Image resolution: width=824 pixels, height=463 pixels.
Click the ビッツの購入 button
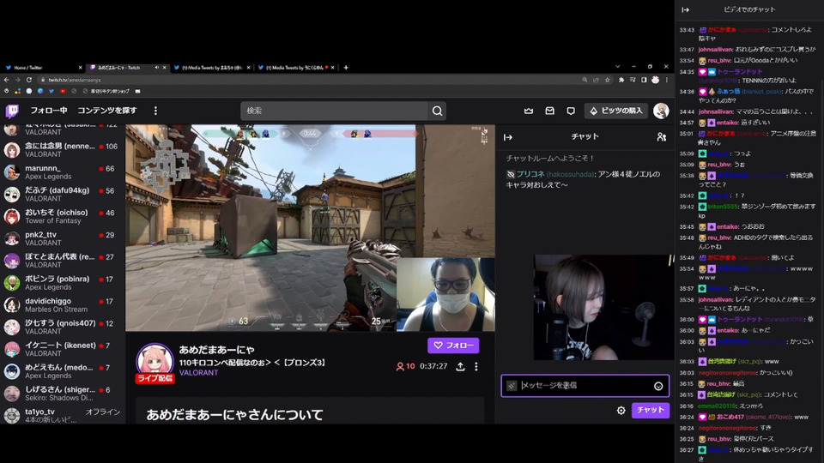pos(616,111)
